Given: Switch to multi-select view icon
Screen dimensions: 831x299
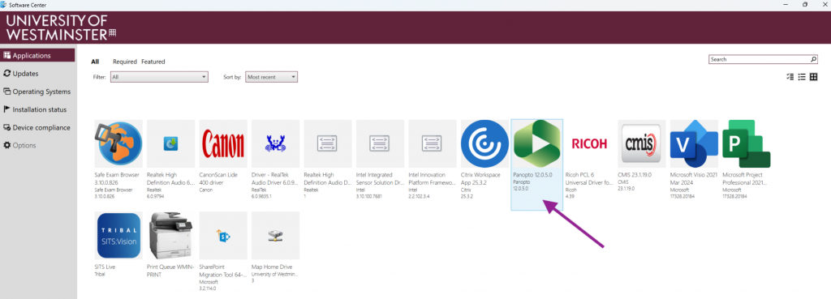Looking at the screenshot, I should [790, 77].
